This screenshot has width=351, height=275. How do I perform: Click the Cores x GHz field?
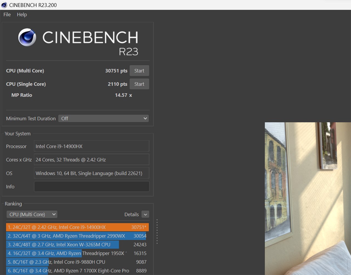92,160
